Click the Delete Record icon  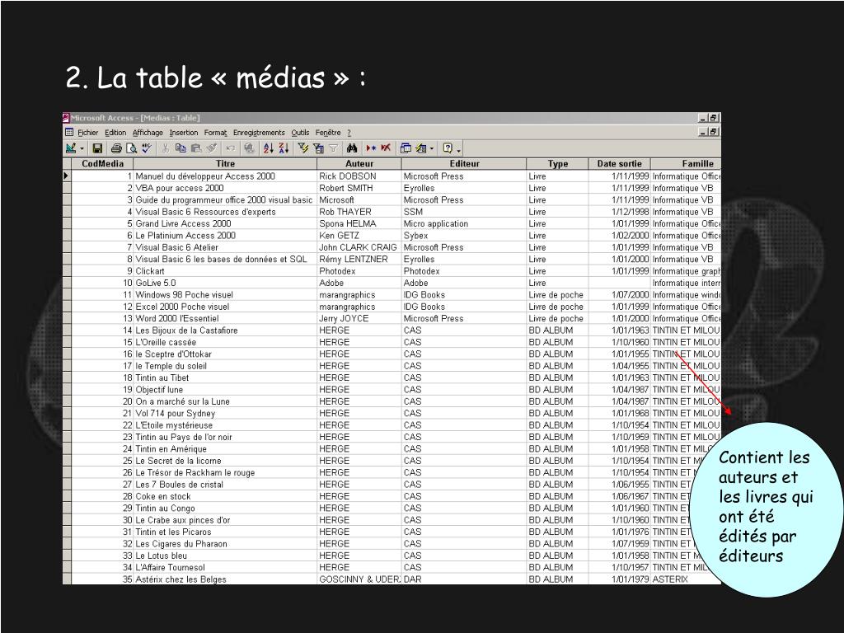coord(386,148)
